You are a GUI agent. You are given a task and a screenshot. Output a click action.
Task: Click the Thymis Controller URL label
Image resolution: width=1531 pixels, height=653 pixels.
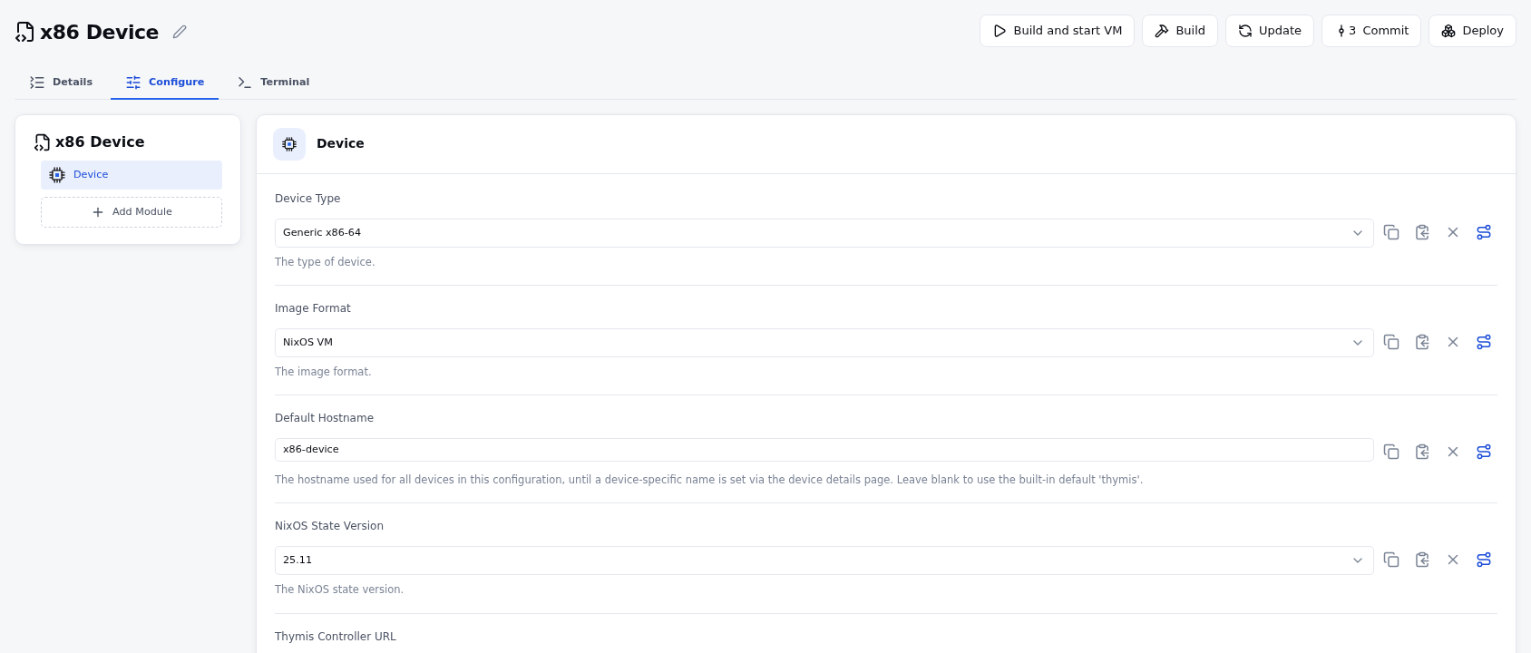pos(336,637)
